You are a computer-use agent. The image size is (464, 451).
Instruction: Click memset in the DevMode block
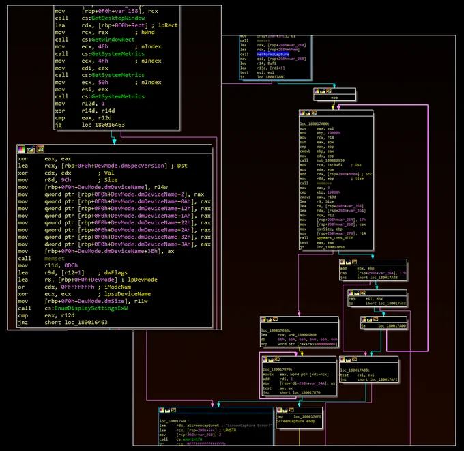click(54, 259)
